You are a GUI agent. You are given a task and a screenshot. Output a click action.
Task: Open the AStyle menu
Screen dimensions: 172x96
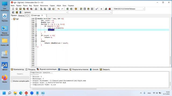pyautogui.click(x=59, y=6)
